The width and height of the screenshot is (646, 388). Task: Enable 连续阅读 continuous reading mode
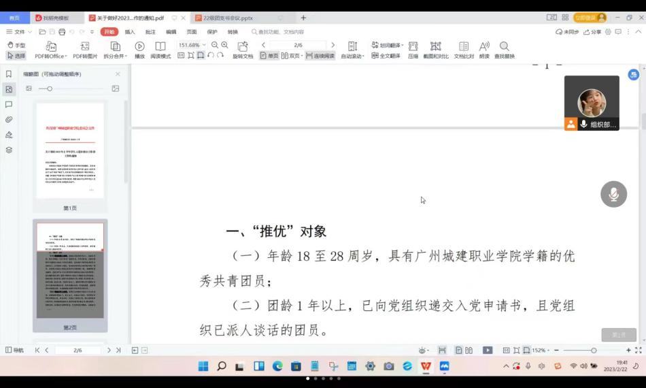pyautogui.click(x=320, y=56)
